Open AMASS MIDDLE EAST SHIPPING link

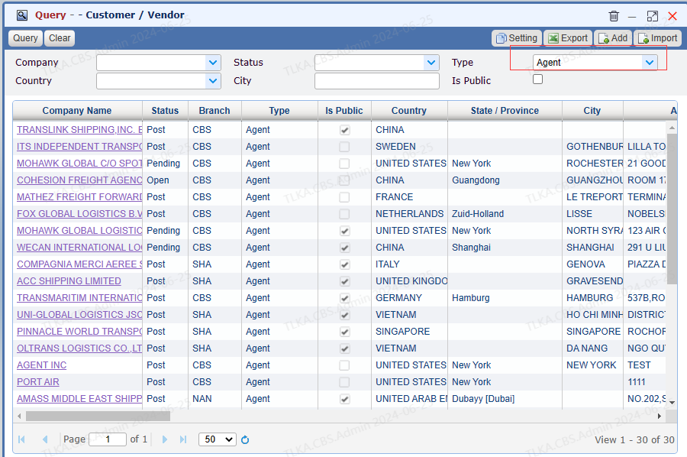(x=79, y=399)
